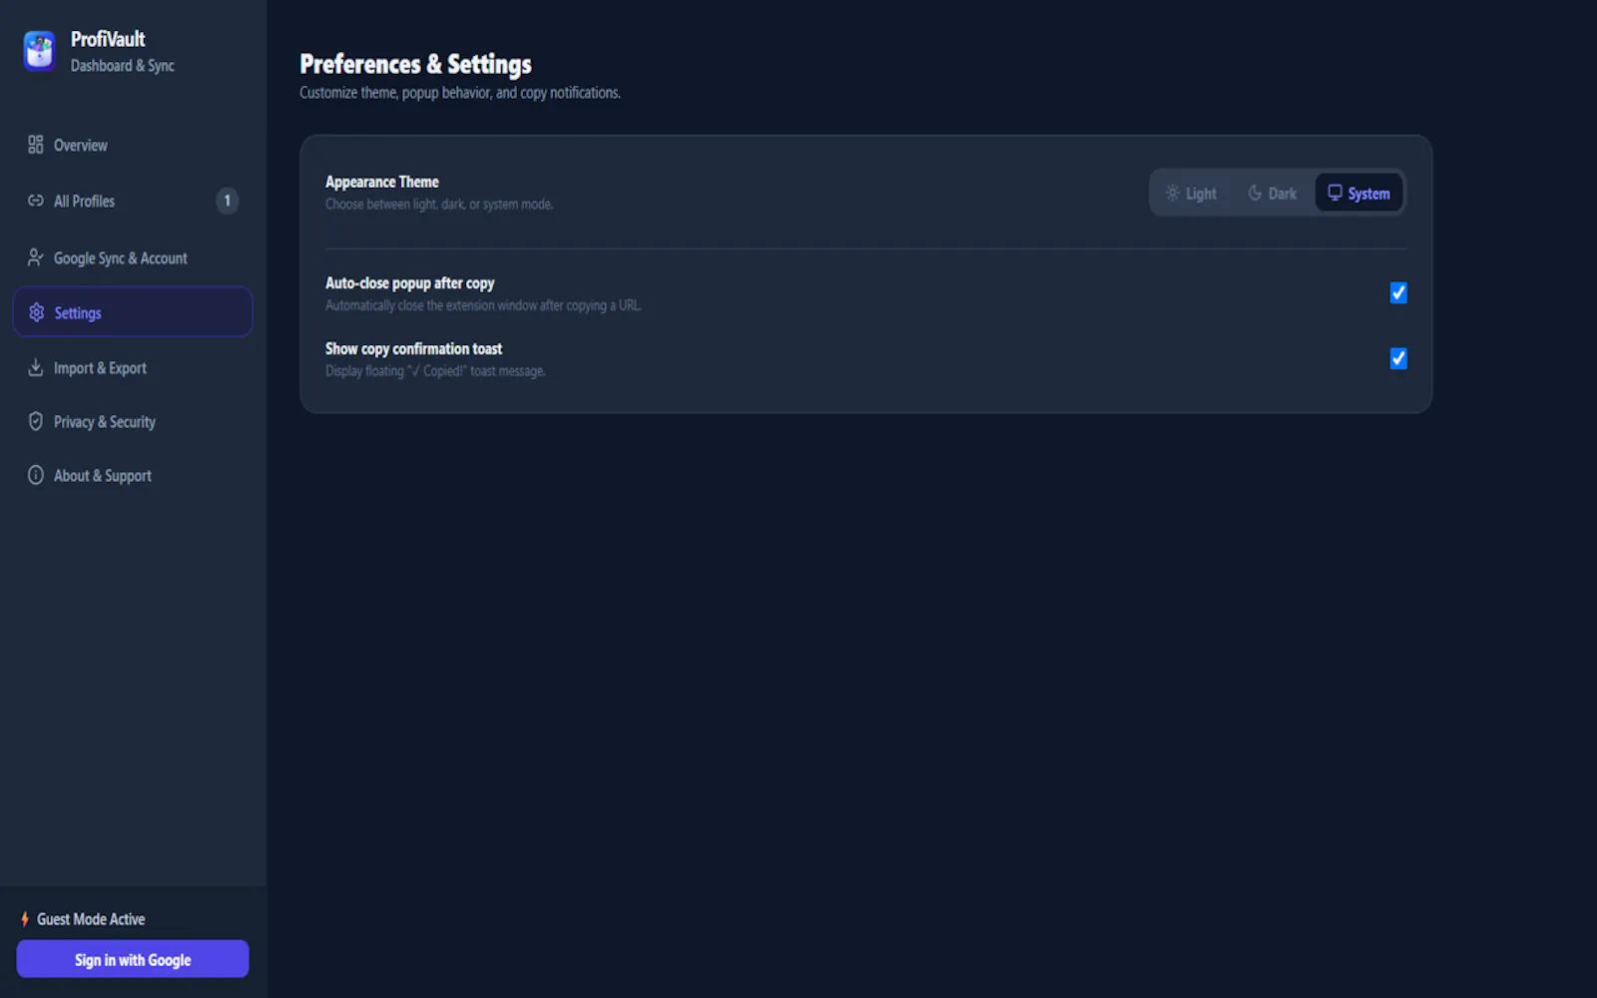Go to All Profiles
1597x998 pixels.
point(133,201)
